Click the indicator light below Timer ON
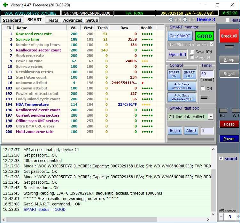240x223 pixels. click(204, 97)
